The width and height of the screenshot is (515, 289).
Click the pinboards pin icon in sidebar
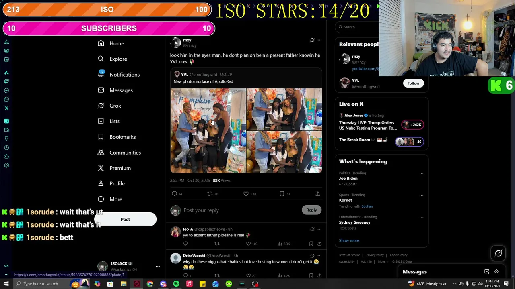point(6,138)
